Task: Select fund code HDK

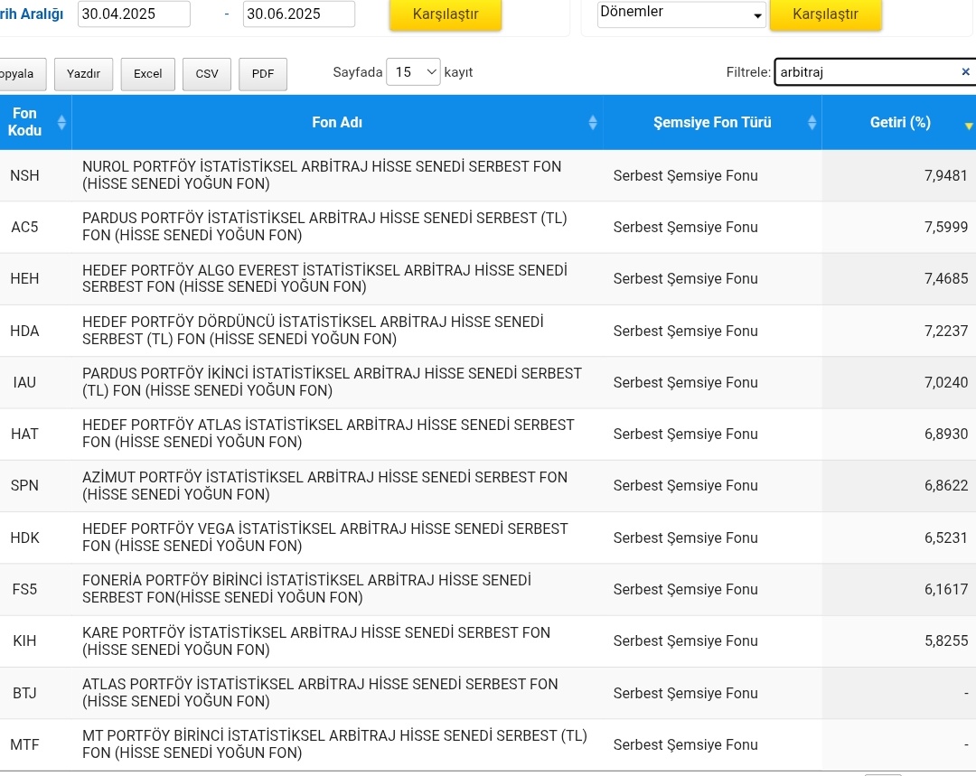Action: click(25, 538)
